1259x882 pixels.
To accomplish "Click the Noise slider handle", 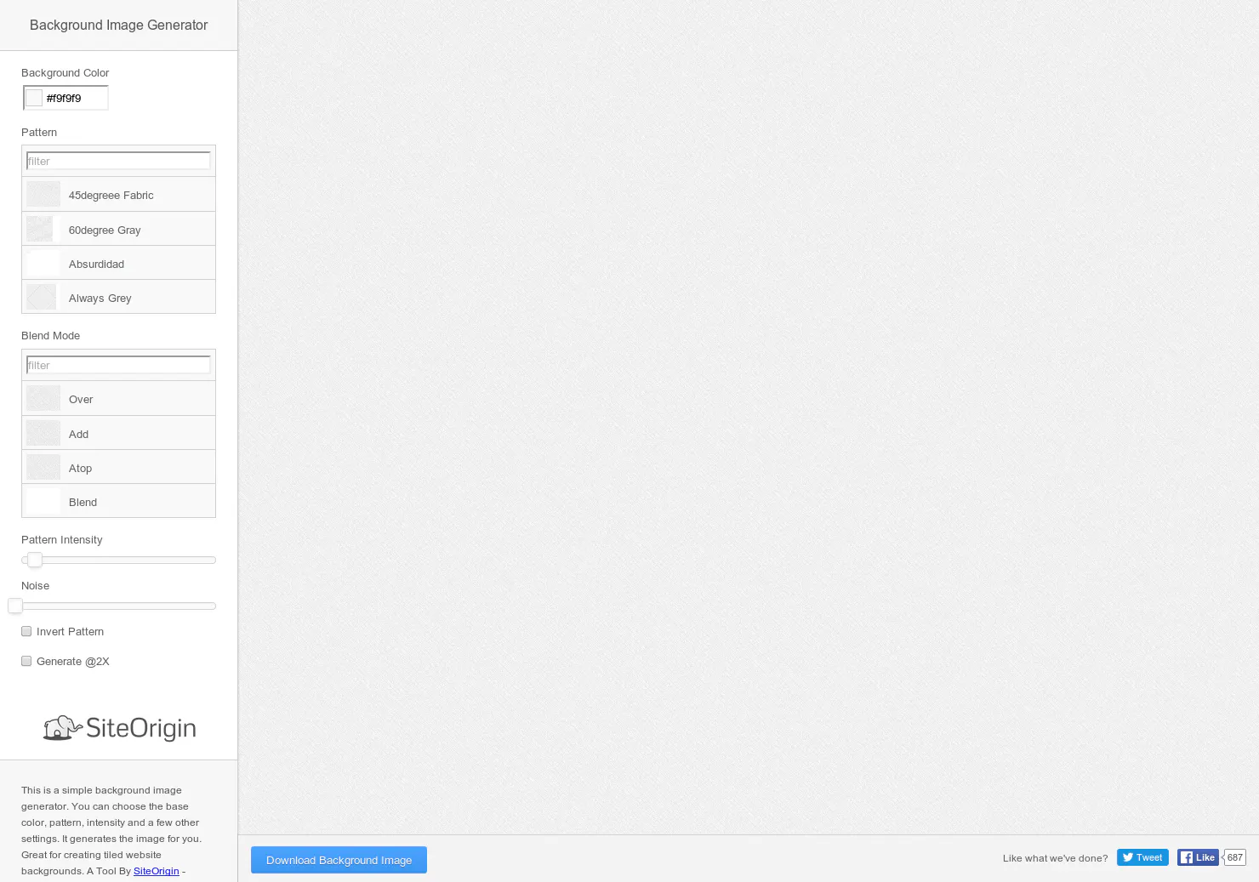I will 15,606.
